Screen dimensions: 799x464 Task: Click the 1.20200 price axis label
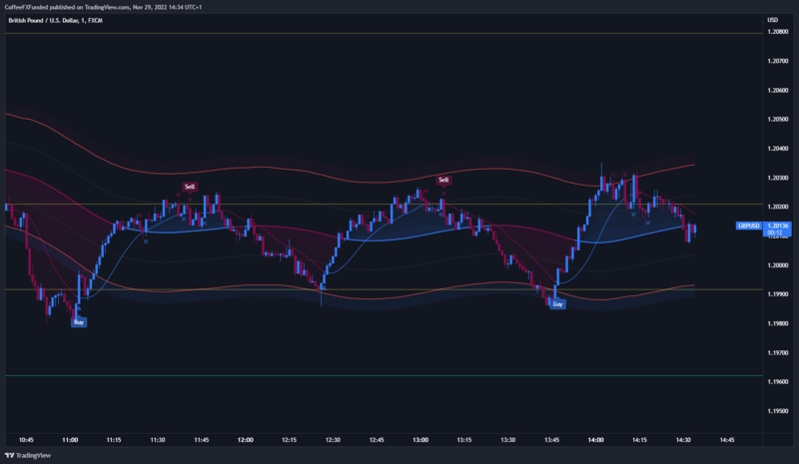778,207
